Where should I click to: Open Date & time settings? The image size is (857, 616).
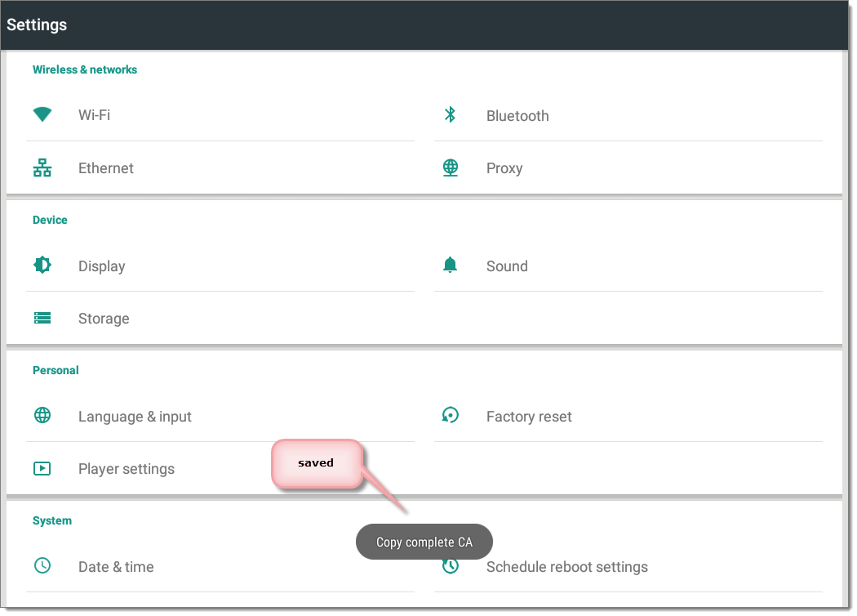click(220, 566)
